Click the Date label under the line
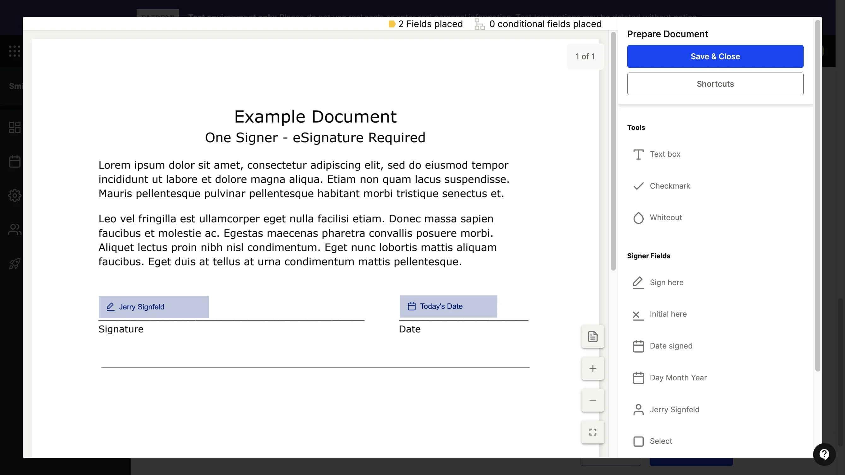Screen dimensions: 845x475 click(x=410, y=329)
